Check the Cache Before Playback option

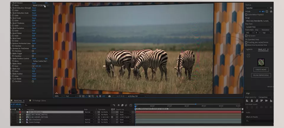click(x=246, y=14)
